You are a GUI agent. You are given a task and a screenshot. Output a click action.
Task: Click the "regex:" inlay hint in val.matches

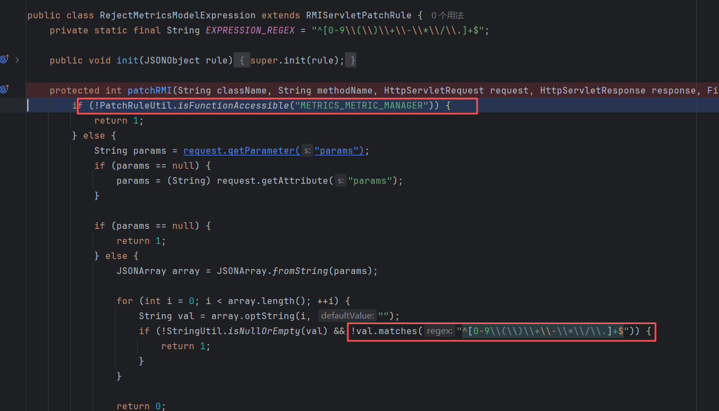(x=439, y=331)
